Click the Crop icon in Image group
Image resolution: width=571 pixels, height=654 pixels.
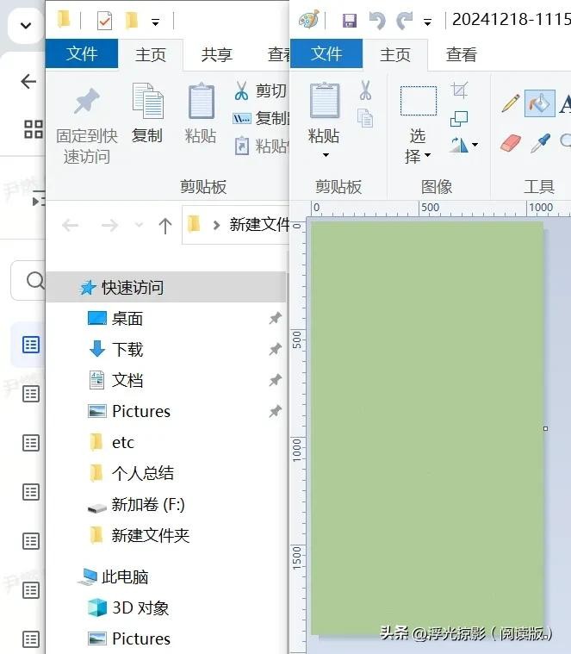coord(459,90)
